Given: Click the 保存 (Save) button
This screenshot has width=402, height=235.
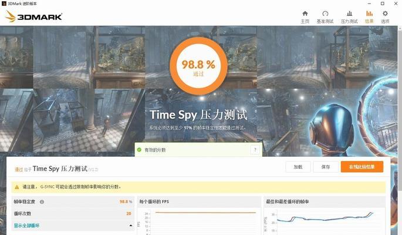Looking at the screenshot, I should [x=326, y=167].
